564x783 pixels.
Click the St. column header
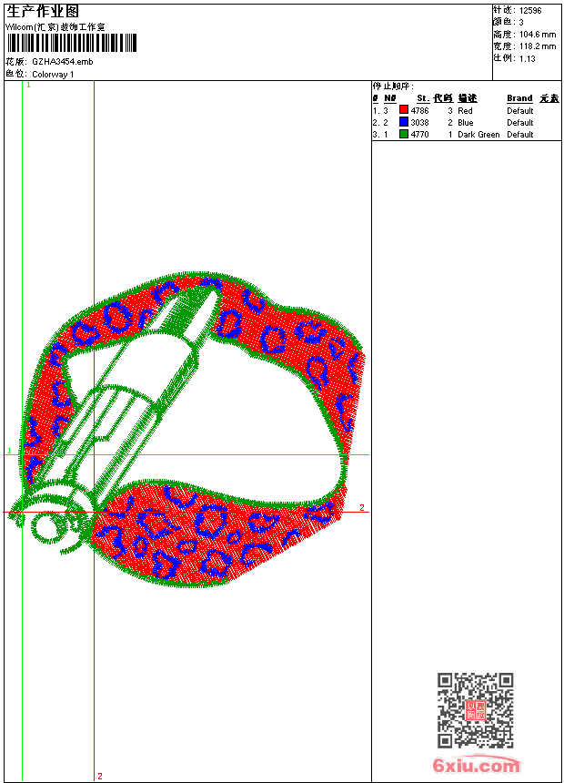pos(423,98)
